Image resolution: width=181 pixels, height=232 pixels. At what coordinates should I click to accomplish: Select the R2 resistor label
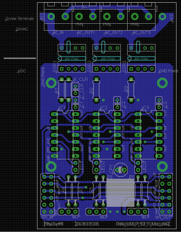(x=91, y=90)
